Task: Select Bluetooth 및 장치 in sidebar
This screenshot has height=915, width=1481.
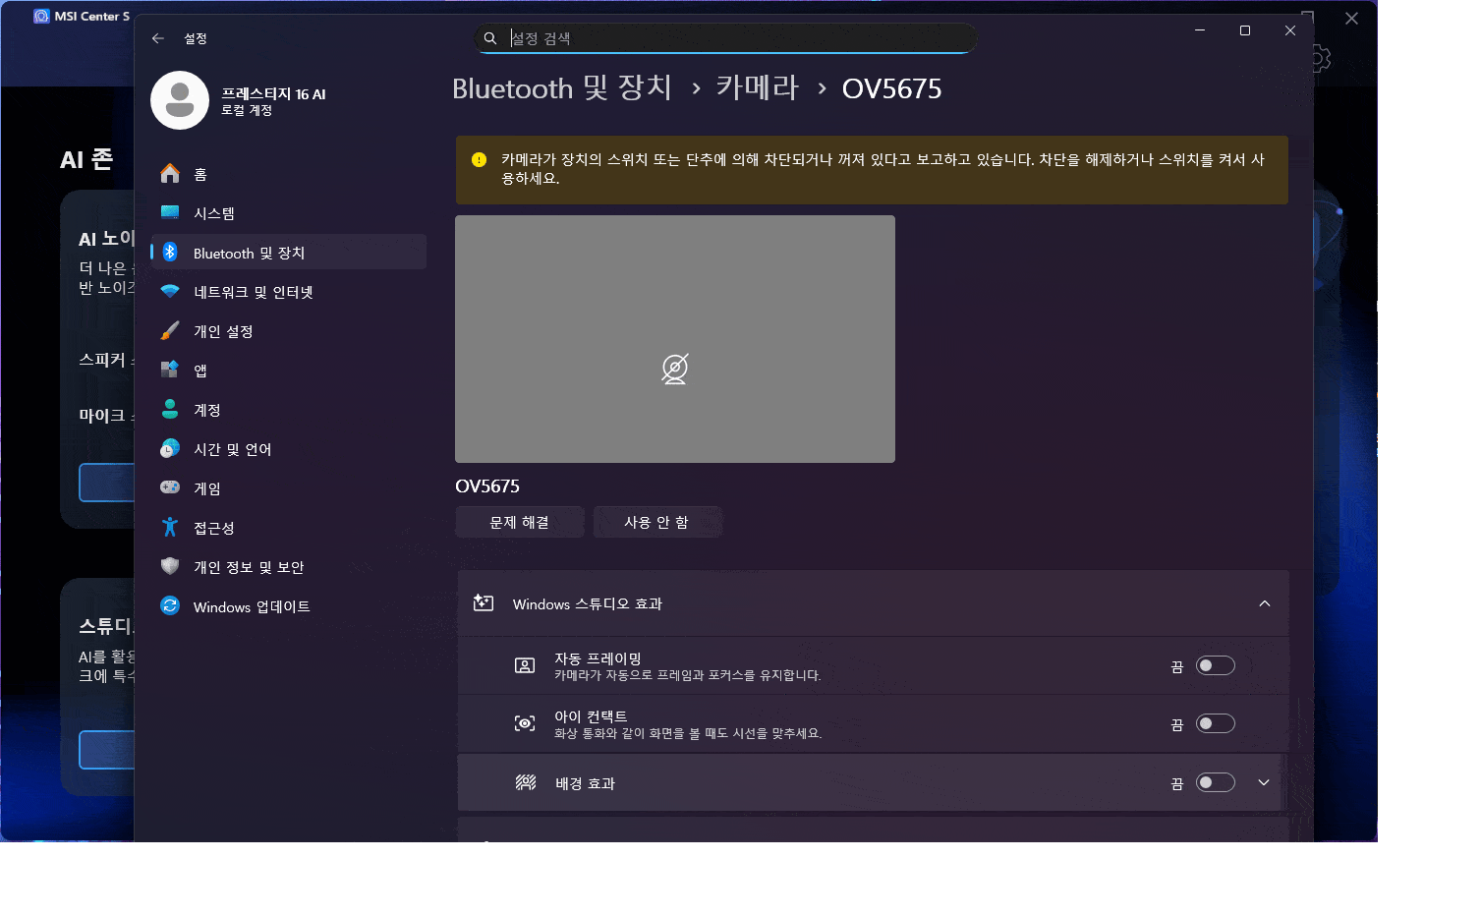Action: tap(249, 253)
